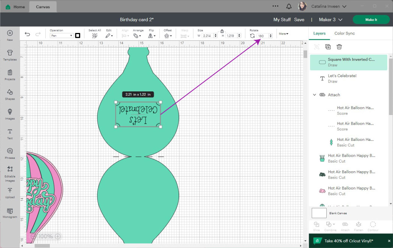393x248 pixels.
Task: Select Square With Inverted C layer
Action: pos(348,63)
